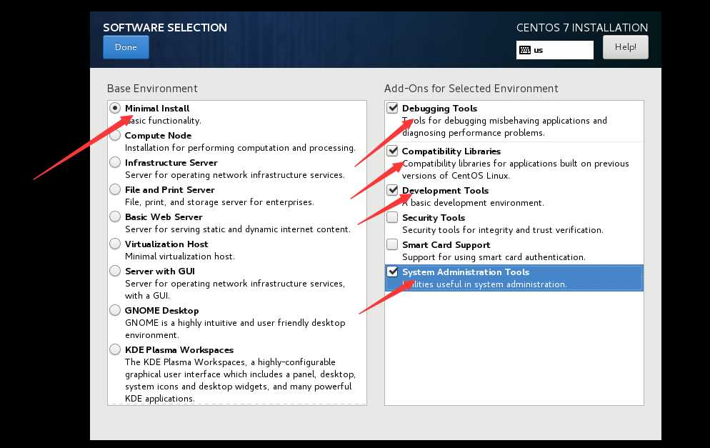Click the Debugging Tools label
This screenshot has width=710, height=448.
pos(440,109)
